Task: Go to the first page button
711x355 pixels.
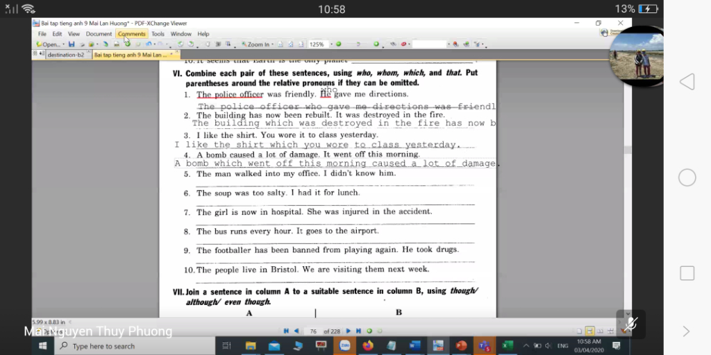Action: coord(286,331)
